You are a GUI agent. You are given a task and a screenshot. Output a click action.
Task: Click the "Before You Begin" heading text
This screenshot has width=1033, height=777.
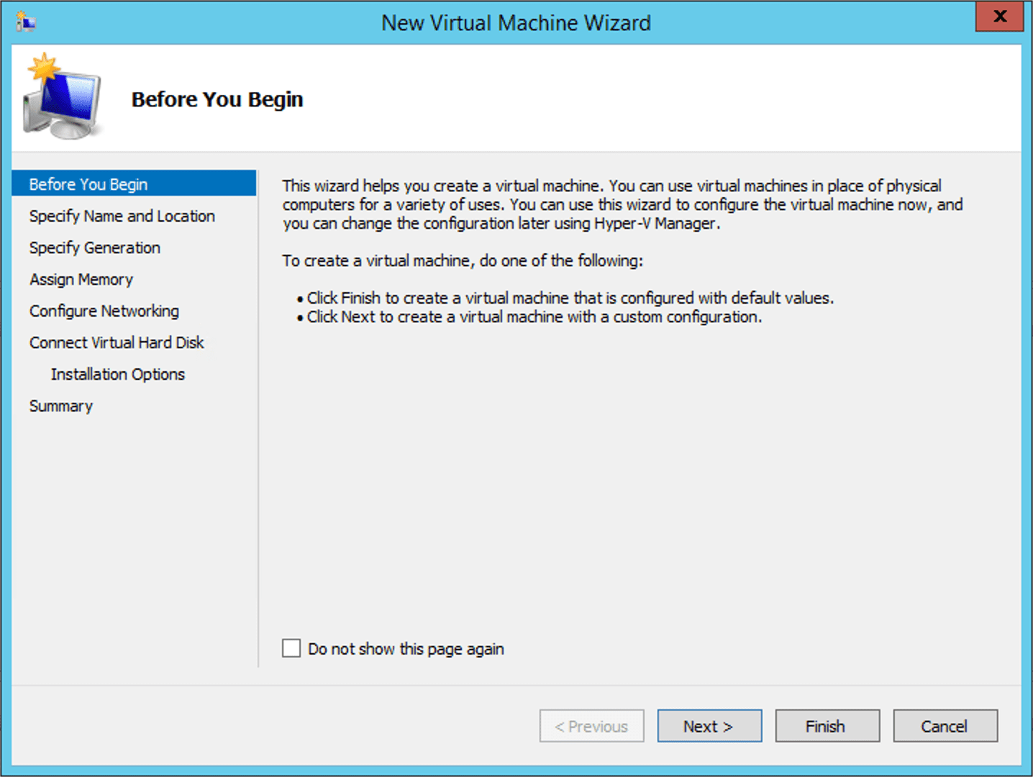[217, 99]
